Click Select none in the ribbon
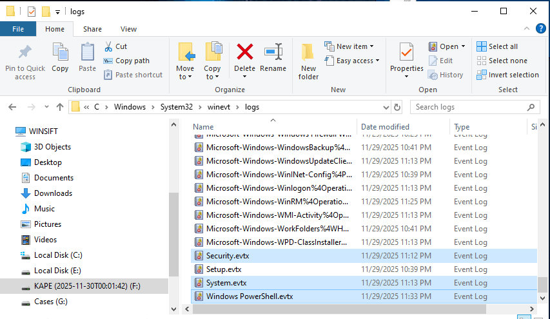The image size is (550, 319). (x=502, y=61)
